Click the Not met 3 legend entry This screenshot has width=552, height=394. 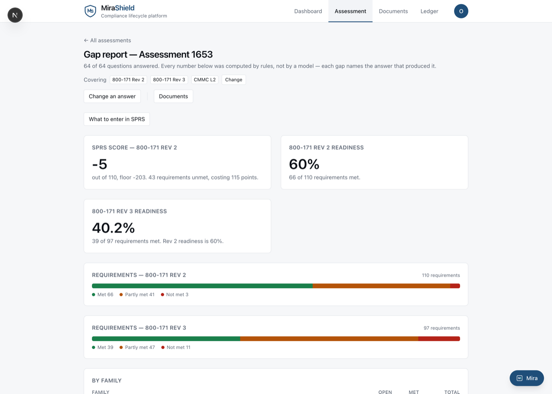pyautogui.click(x=175, y=295)
